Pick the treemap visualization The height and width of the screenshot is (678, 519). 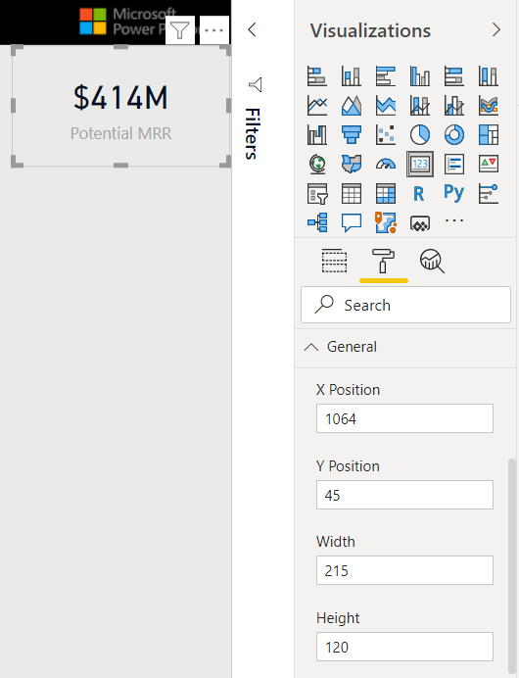[x=489, y=135]
